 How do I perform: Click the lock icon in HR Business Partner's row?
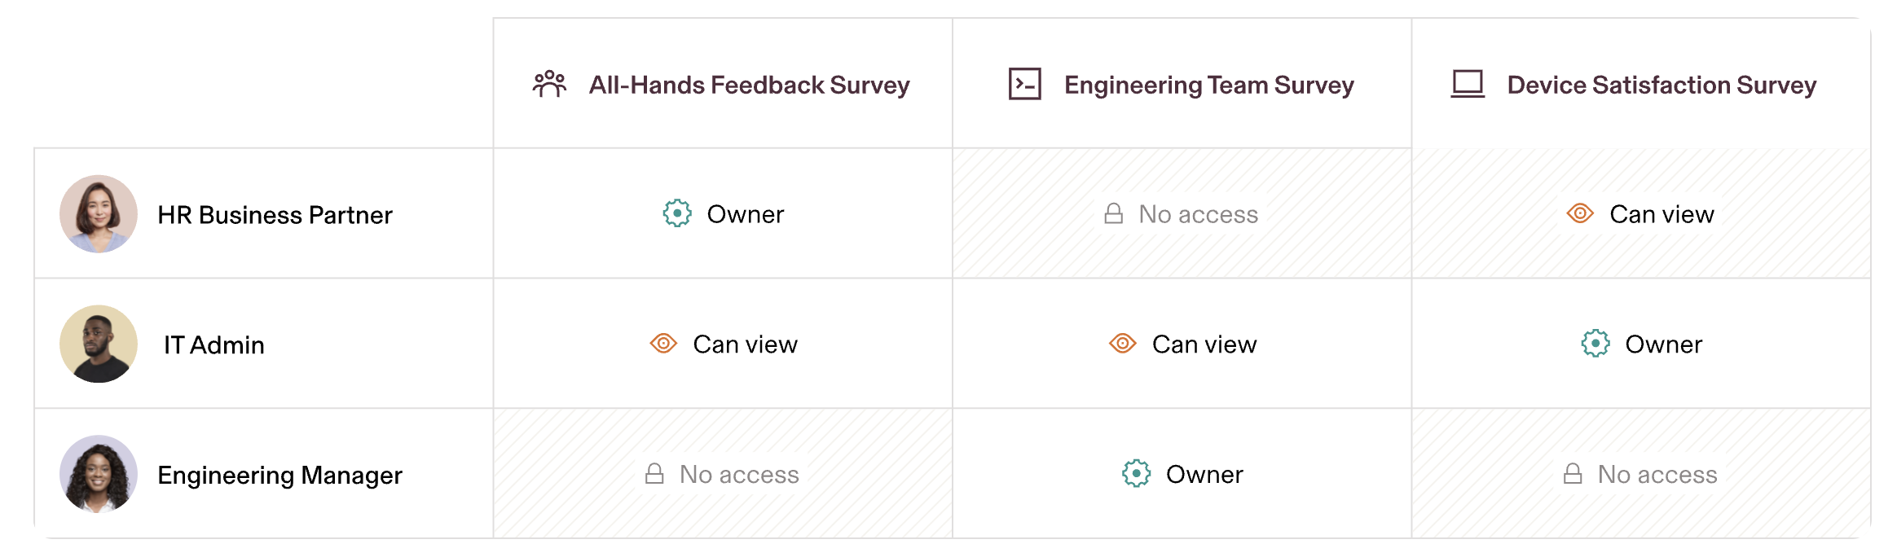(x=1113, y=213)
